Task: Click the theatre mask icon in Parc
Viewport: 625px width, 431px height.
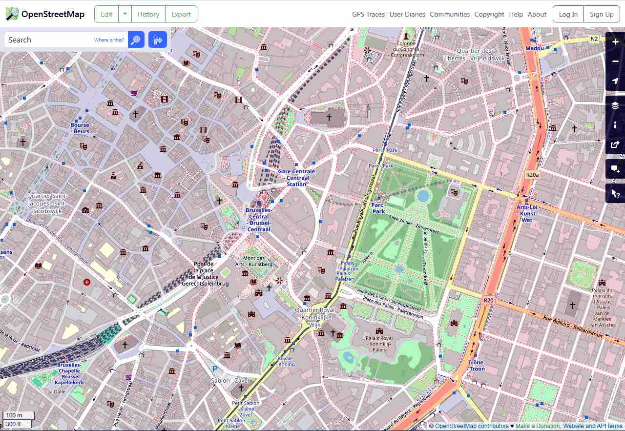Action: 454,192
